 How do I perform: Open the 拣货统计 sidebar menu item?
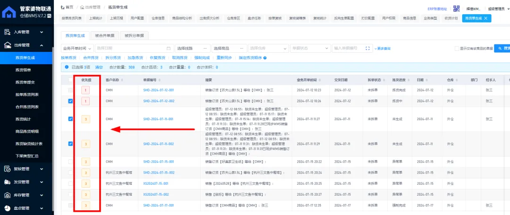(23, 119)
